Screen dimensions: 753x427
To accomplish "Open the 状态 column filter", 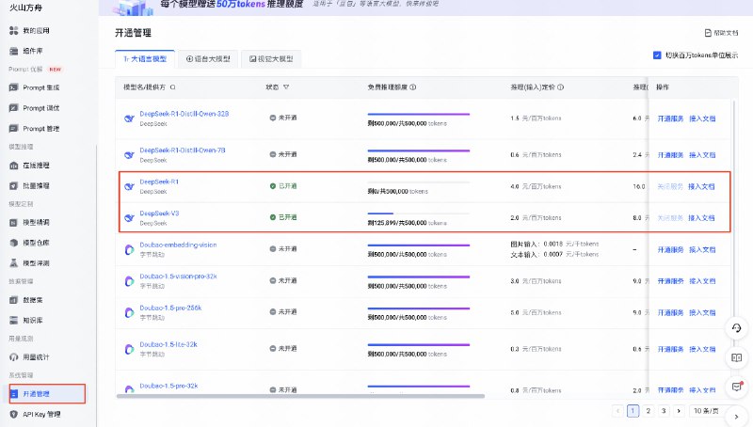I will (286, 87).
